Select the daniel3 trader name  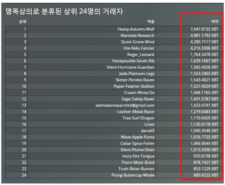(x=147, y=131)
